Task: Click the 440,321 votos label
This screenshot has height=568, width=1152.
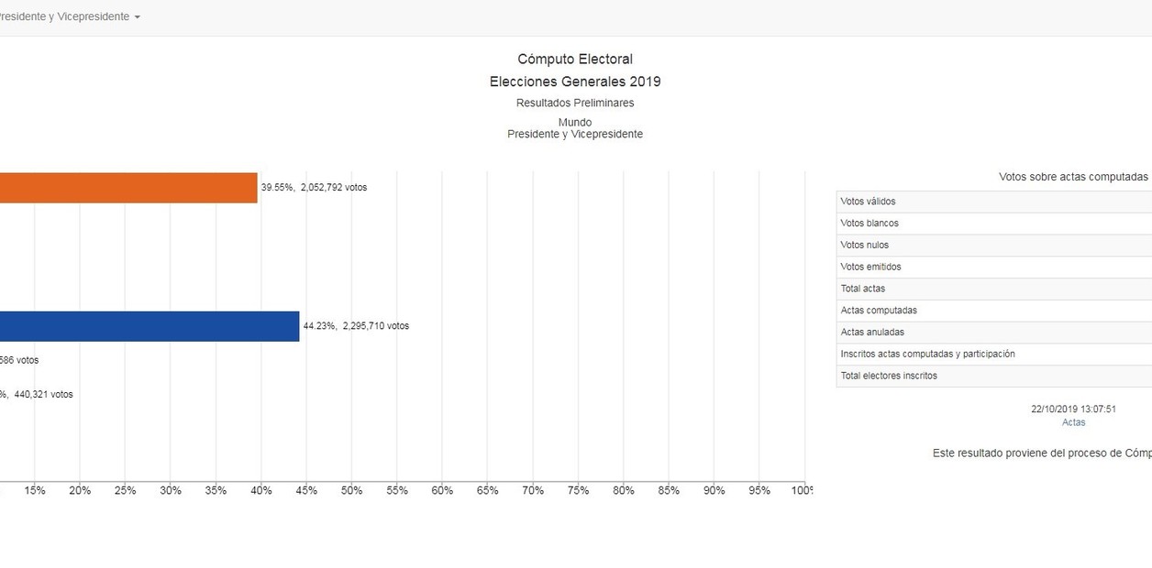Action: pyautogui.click(x=43, y=395)
